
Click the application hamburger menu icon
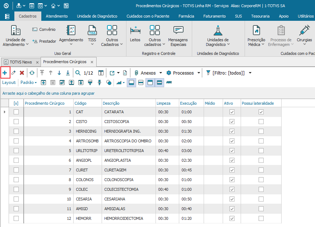[7, 16]
